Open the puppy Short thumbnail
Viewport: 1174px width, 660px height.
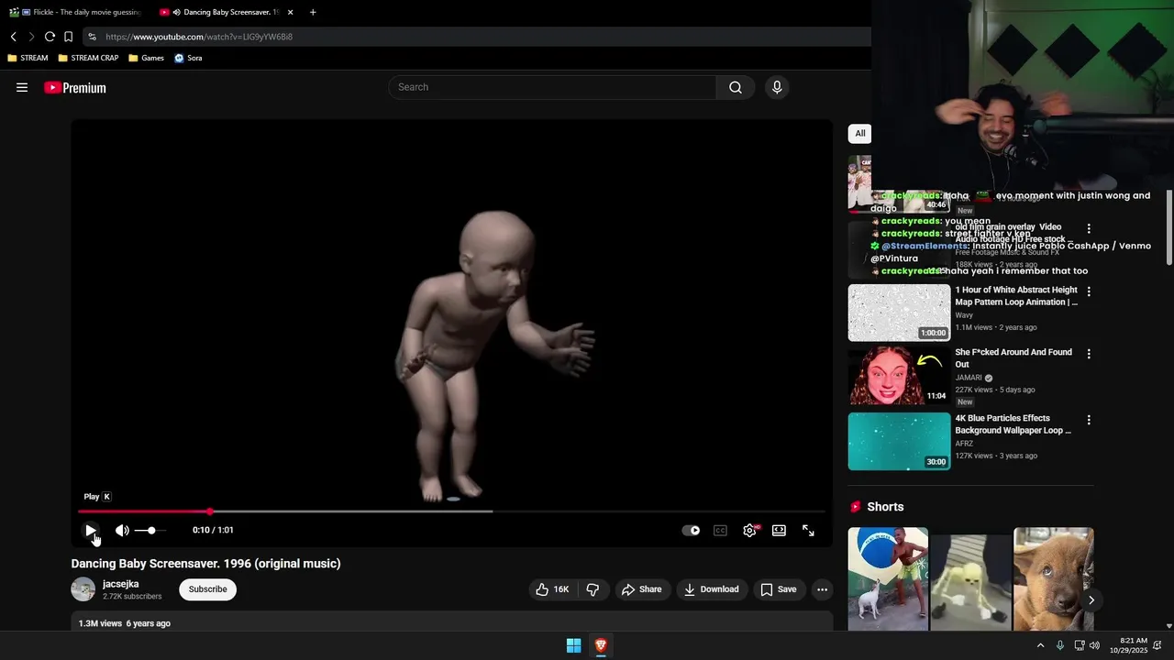pyautogui.click(x=1053, y=578)
